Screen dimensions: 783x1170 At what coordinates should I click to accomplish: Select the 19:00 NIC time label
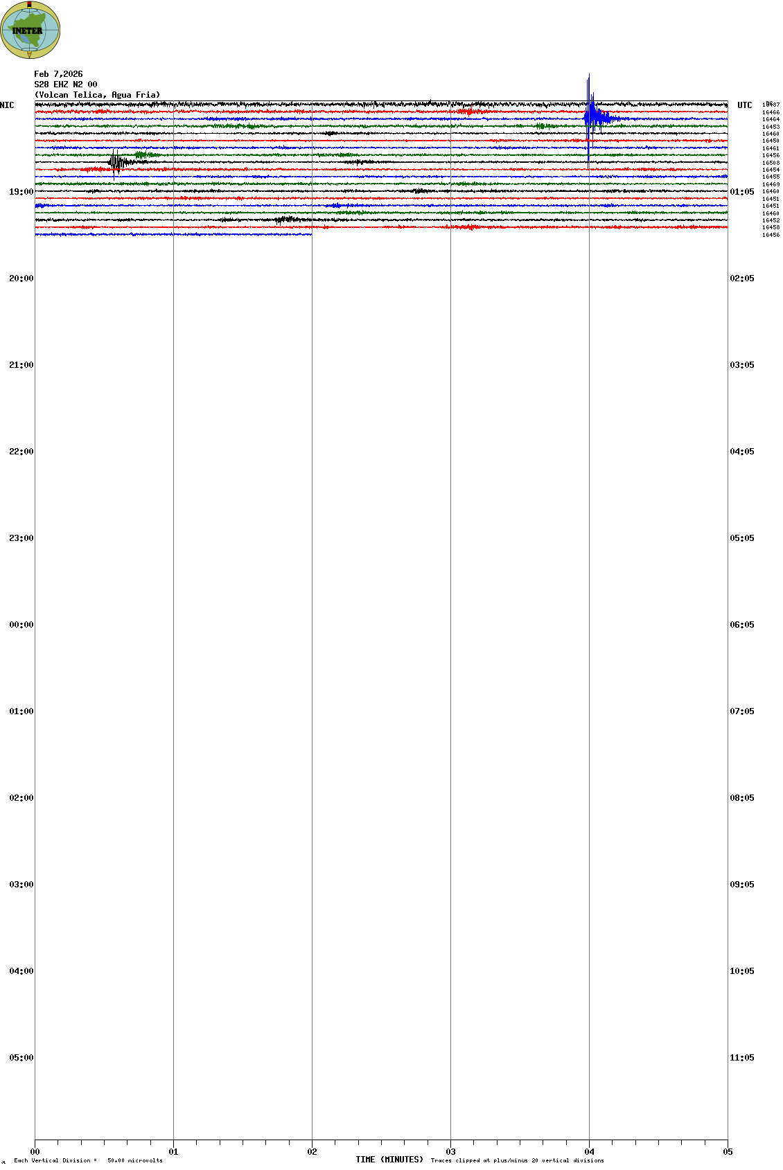pyautogui.click(x=21, y=192)
